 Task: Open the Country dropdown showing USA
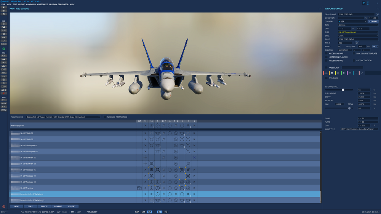pyautogui.click(x=352, y=21)
